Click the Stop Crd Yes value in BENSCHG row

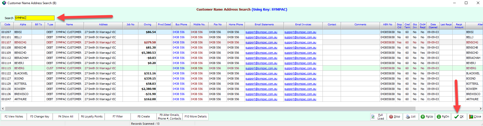(x=399, y=42)
